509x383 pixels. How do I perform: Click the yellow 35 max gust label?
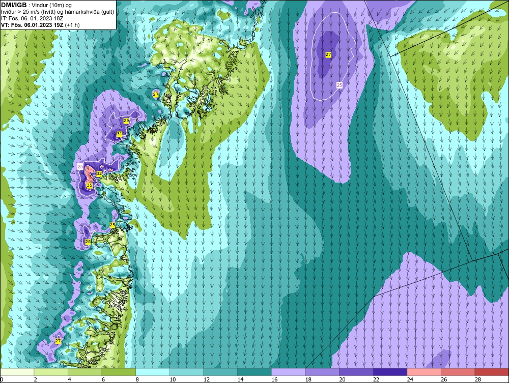pos(89,185)
